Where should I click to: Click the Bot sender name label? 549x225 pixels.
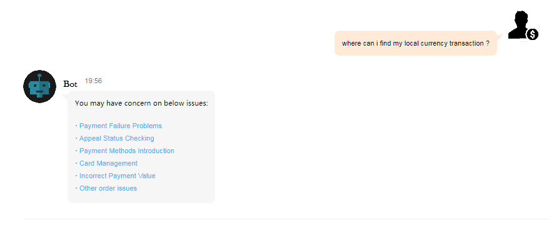point(70,84)
